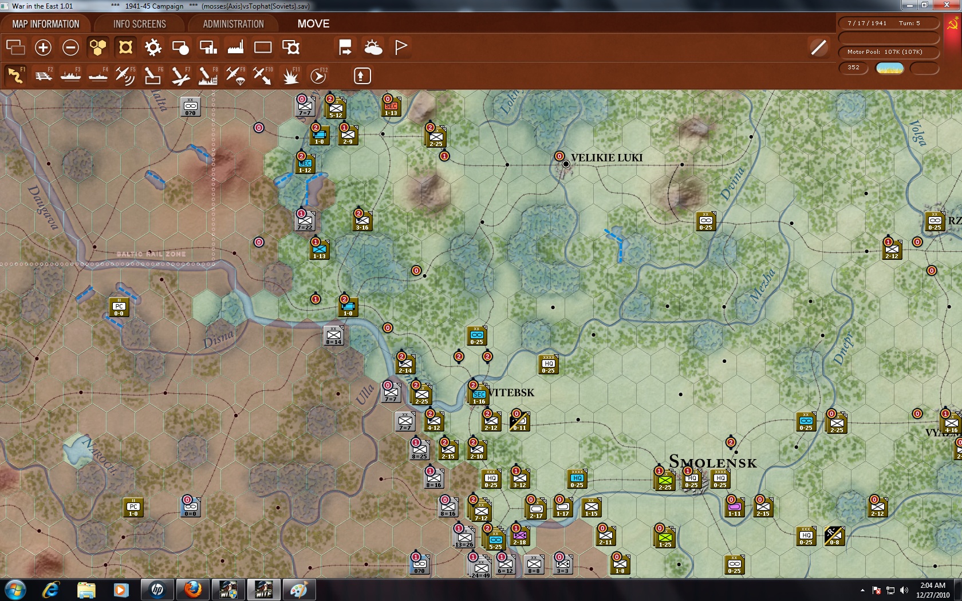Open Internet Explorer from taskbar
Screen dimensions: 962x601
click(51, 590)
